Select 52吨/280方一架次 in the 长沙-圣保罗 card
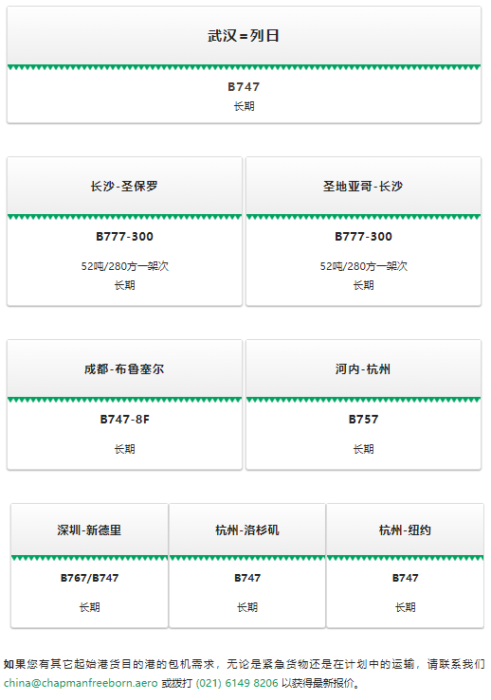Viewport: 491px width, 700px height. click(x=125, y=266)
